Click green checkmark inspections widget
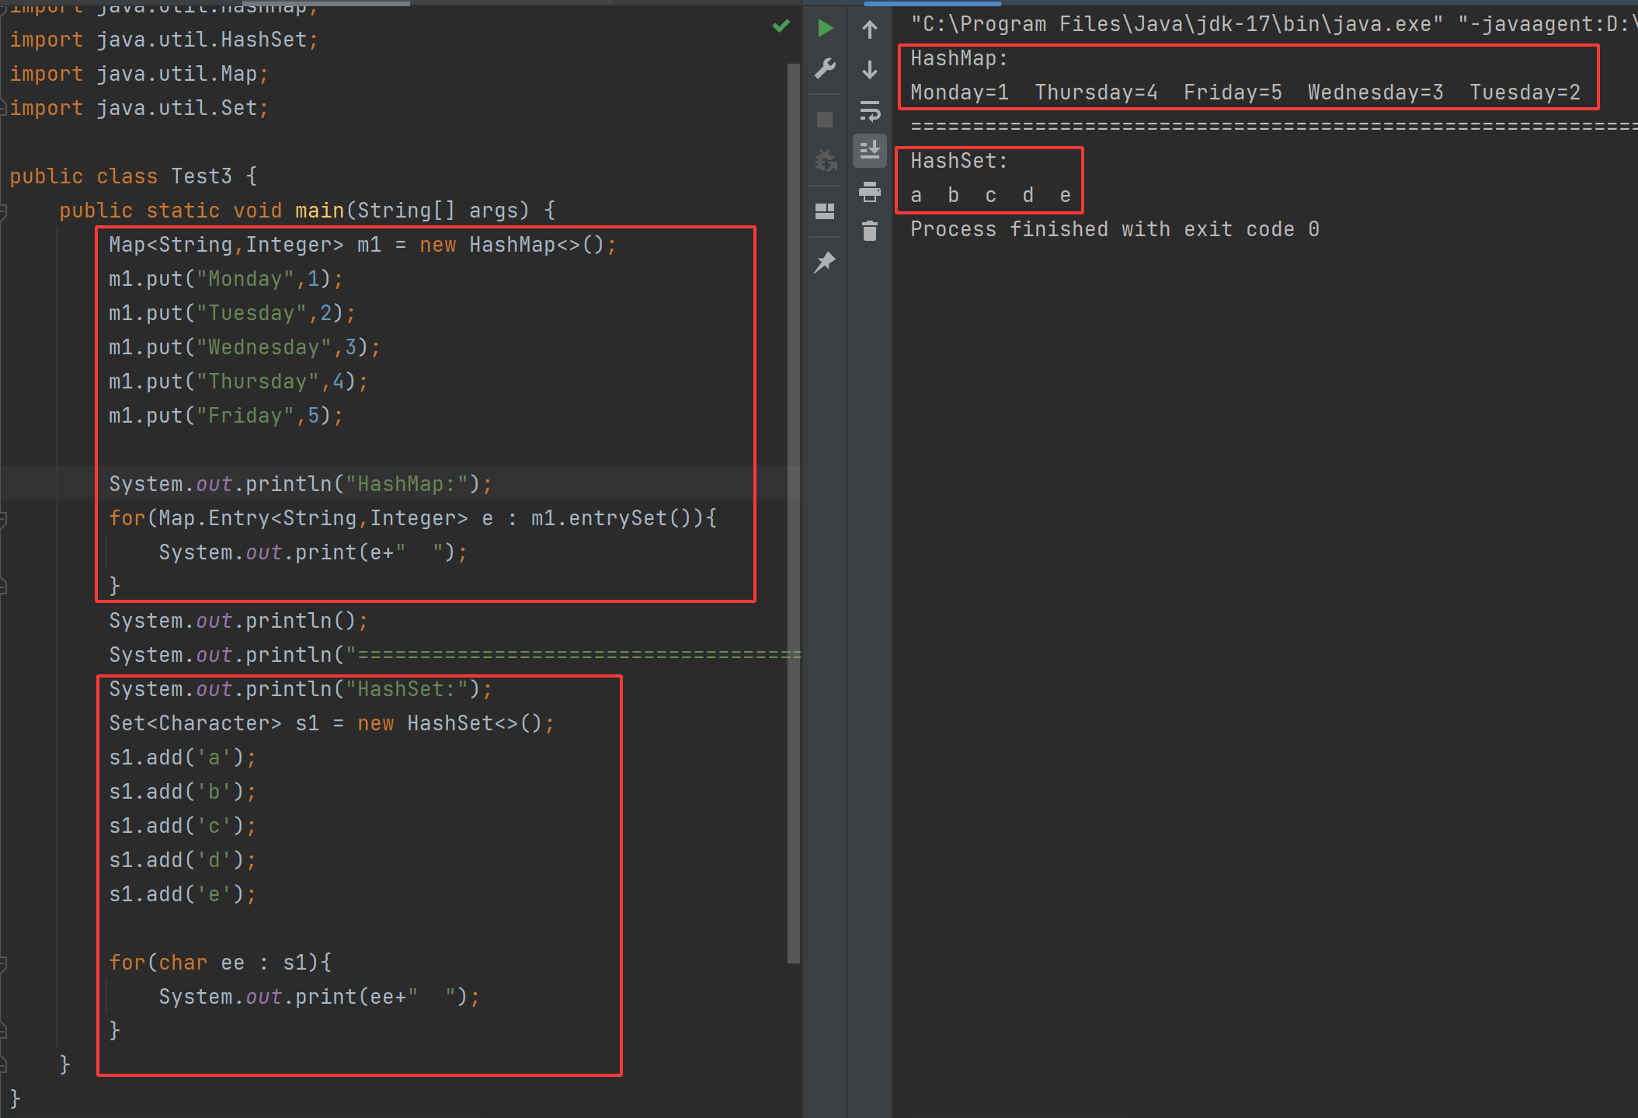The width and height of the screenshot is (1638, 1118). click(781, 27)
